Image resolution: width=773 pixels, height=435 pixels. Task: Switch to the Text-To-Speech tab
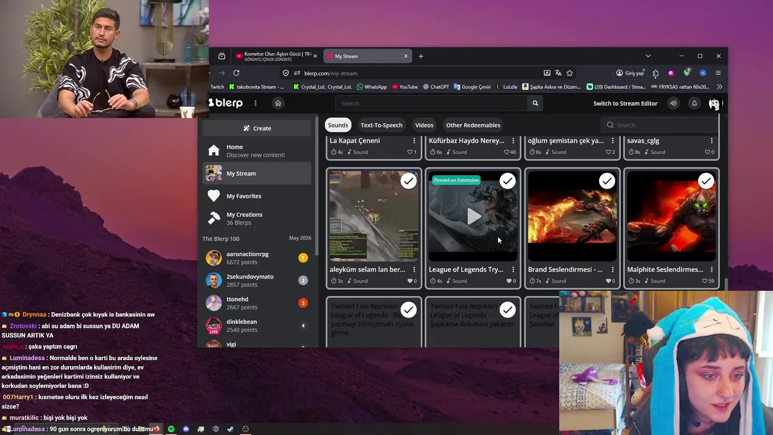[x=381, y=125]
